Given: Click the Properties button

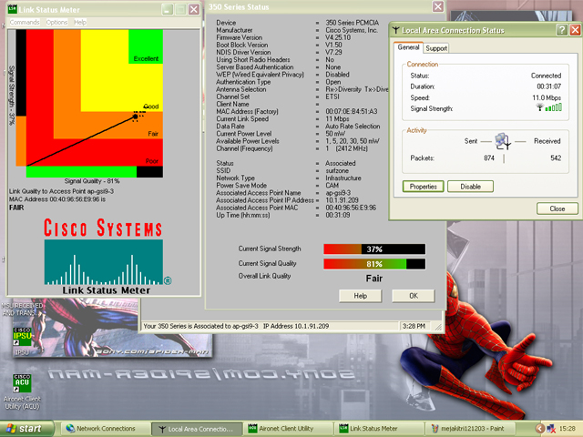Looking at the screenshot, I should (x=422, y=186).
